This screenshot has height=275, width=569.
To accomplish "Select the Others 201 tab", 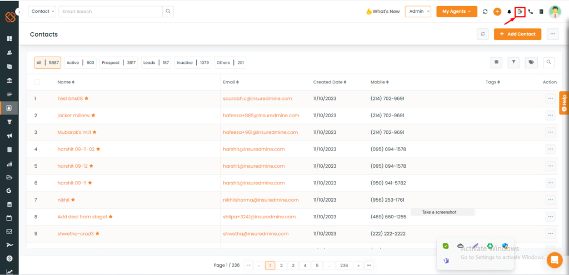I will point(230,62).
